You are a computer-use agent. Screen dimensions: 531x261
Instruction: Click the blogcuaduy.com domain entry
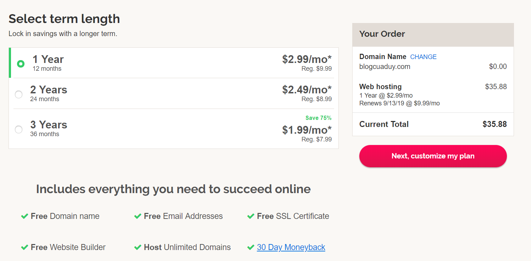(x=385, y=66)
